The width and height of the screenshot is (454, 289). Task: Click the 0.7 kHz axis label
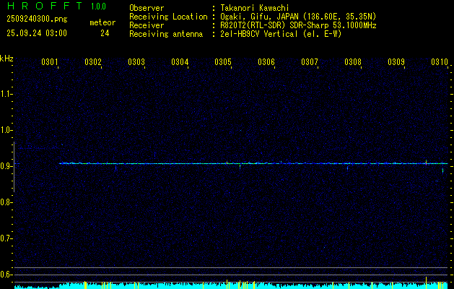tap(6, 238)
